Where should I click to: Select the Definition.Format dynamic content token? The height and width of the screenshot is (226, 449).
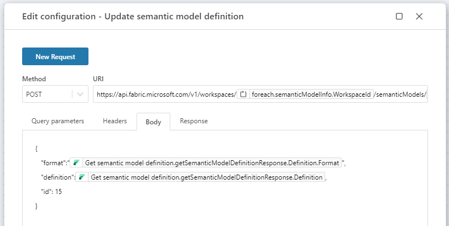(x=212, y=163)
